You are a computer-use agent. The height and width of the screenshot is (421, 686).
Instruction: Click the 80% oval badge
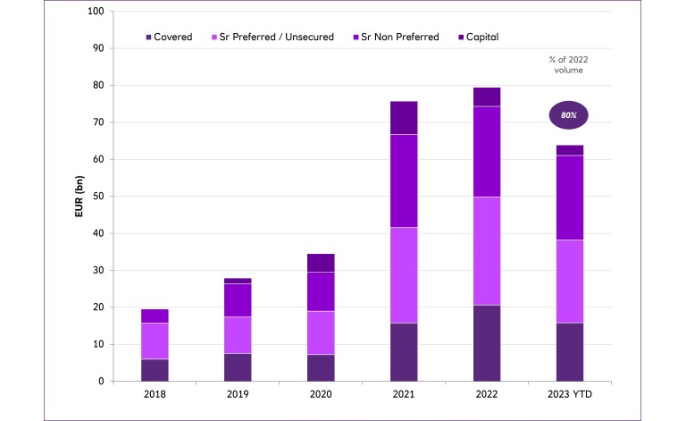click(569, 114)
